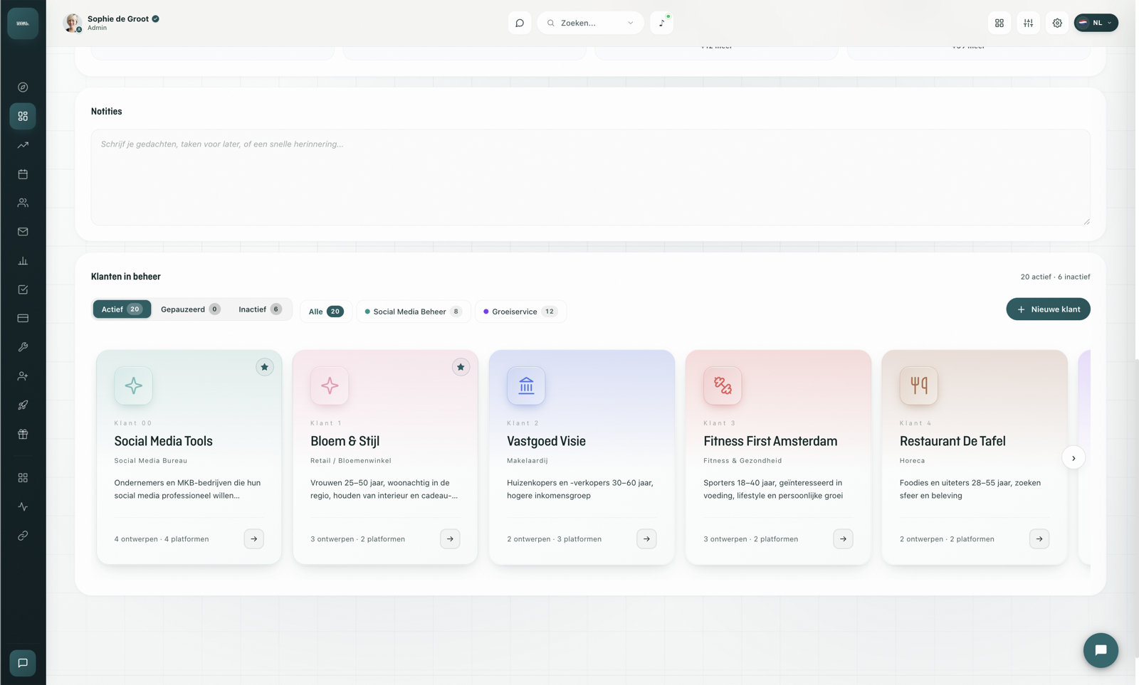This screenshot has width=1139, height=685.
Task: Click "2 ontwerpen · 3 platformen" text
Action: pyautogui.click(x=554, y=539)
